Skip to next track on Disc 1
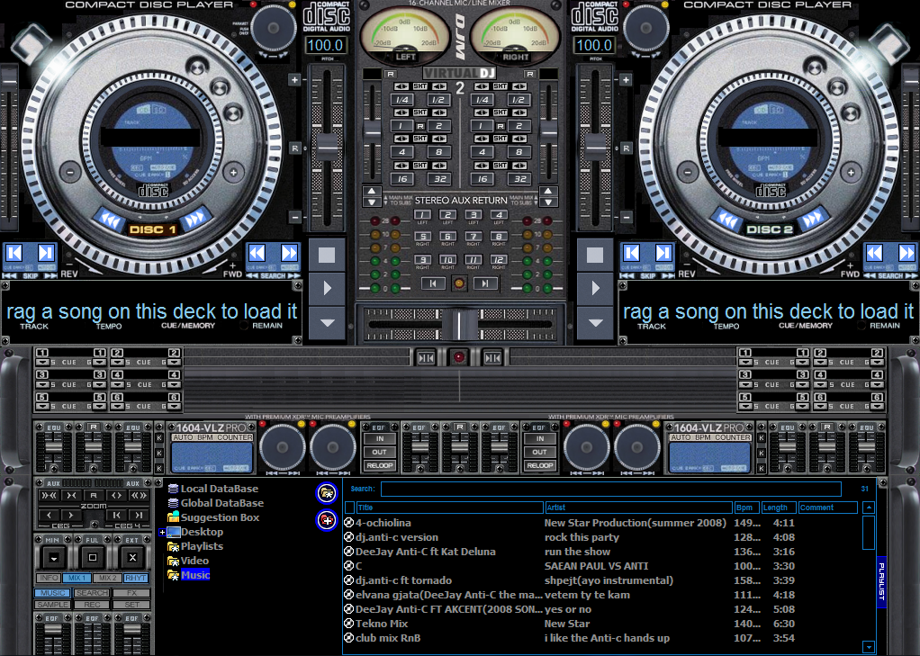This screenshot has width=920, height=656. (45, 253)
